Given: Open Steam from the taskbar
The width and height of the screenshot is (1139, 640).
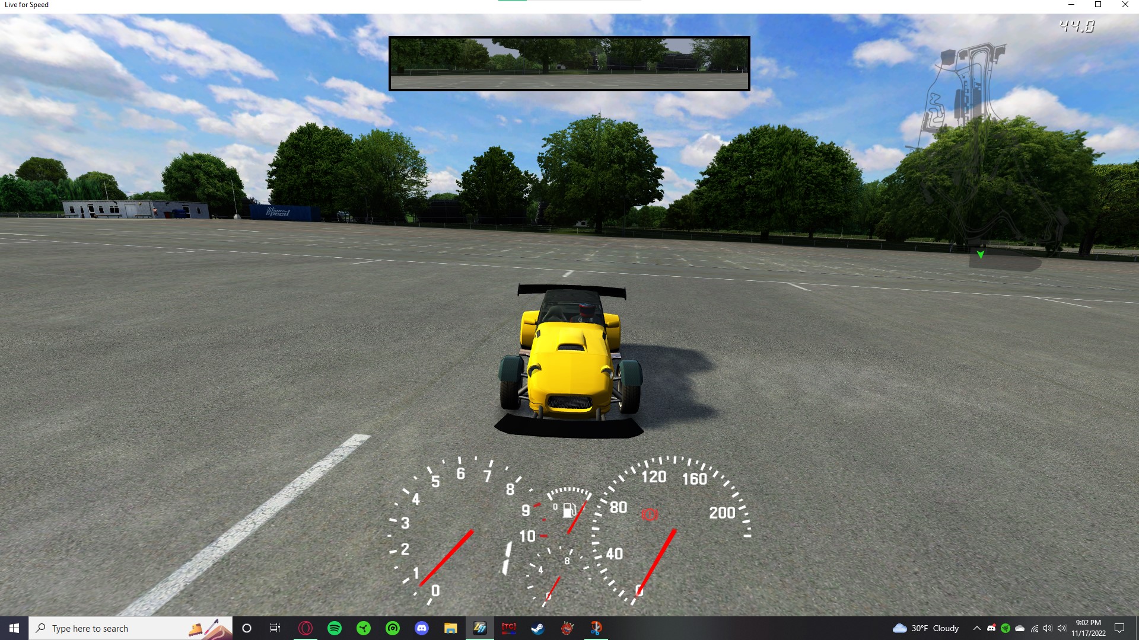Looking at the screenshot, I should (x=538, y=628).
